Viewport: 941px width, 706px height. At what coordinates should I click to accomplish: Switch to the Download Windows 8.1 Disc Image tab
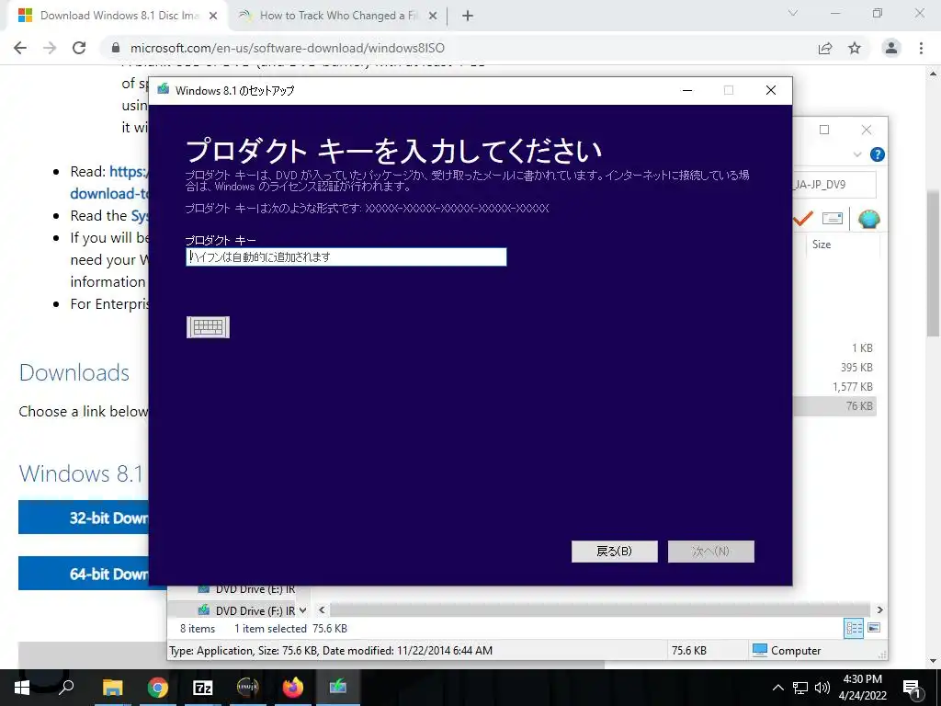click(x=119, y=16)
